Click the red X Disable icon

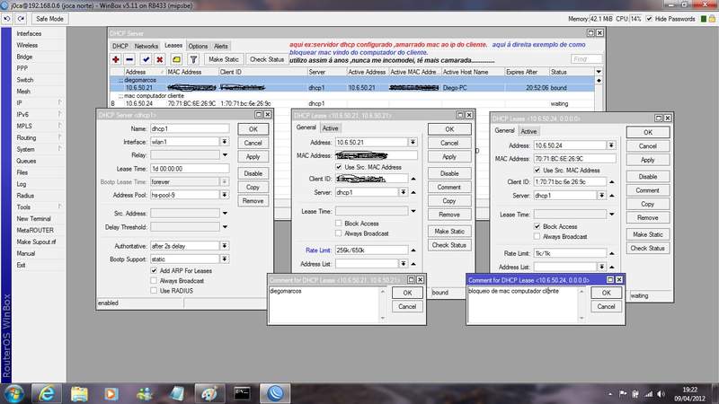[160, 59]
